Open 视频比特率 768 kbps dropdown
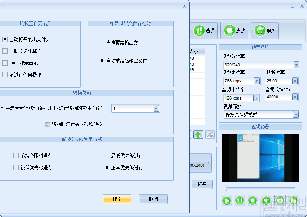 pyautogui.click(x=257, y=81)
